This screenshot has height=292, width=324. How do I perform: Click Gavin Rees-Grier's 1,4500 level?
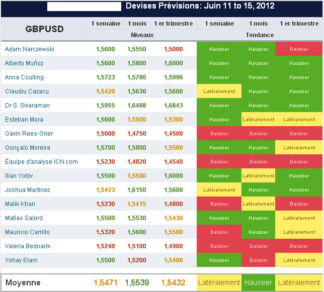click(x=174, y=134)
